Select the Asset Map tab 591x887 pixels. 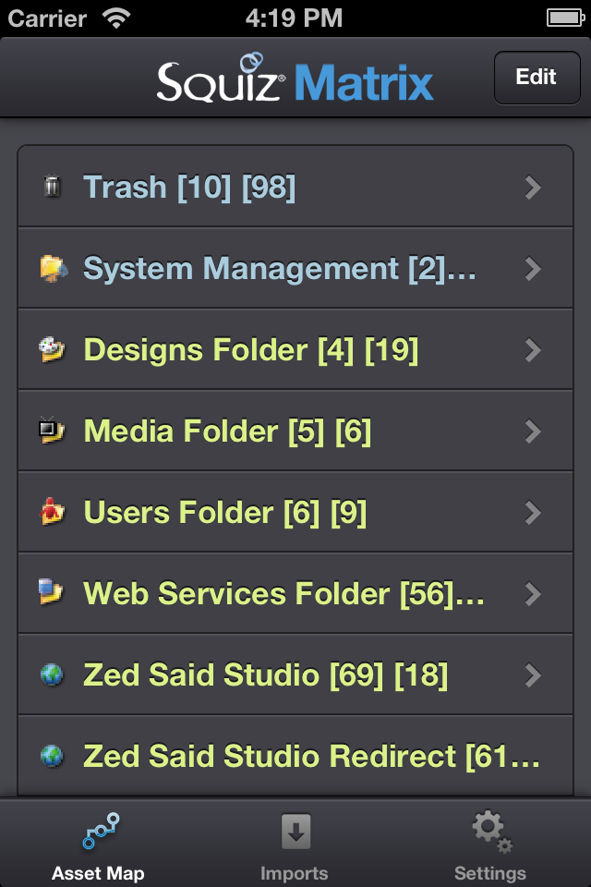99,845
